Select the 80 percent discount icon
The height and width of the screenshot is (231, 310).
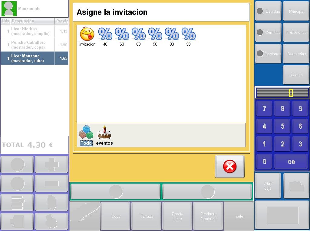pyautogui.click(x=138, y=34)
